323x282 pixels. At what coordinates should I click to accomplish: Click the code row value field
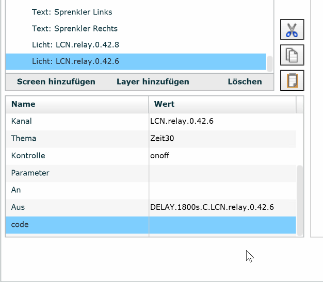coord(222,225)
